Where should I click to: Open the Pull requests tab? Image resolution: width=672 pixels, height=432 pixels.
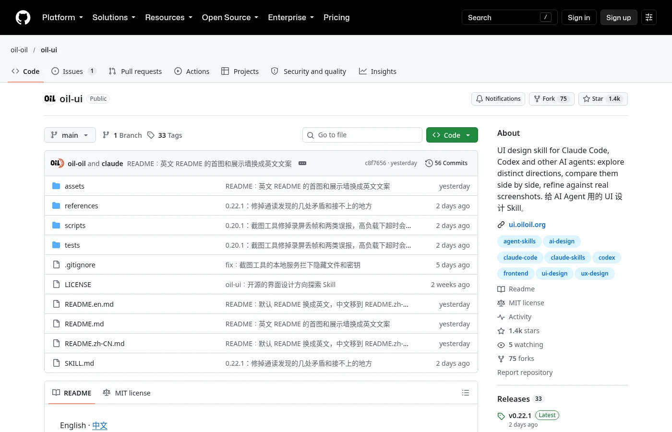pos(135,71)
